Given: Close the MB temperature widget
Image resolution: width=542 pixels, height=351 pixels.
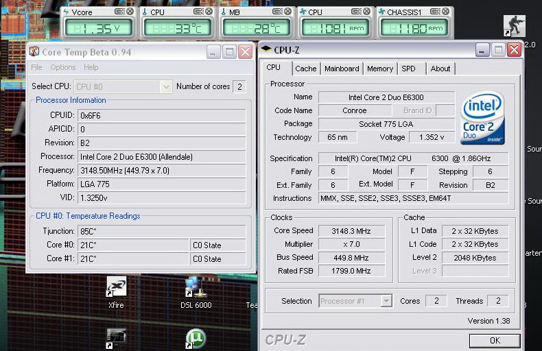Looking at the screenshot, I should click(288, 12).
